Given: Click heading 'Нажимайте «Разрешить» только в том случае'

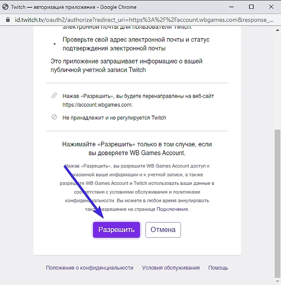Looking at the screenshot, I should click(129, 144).
